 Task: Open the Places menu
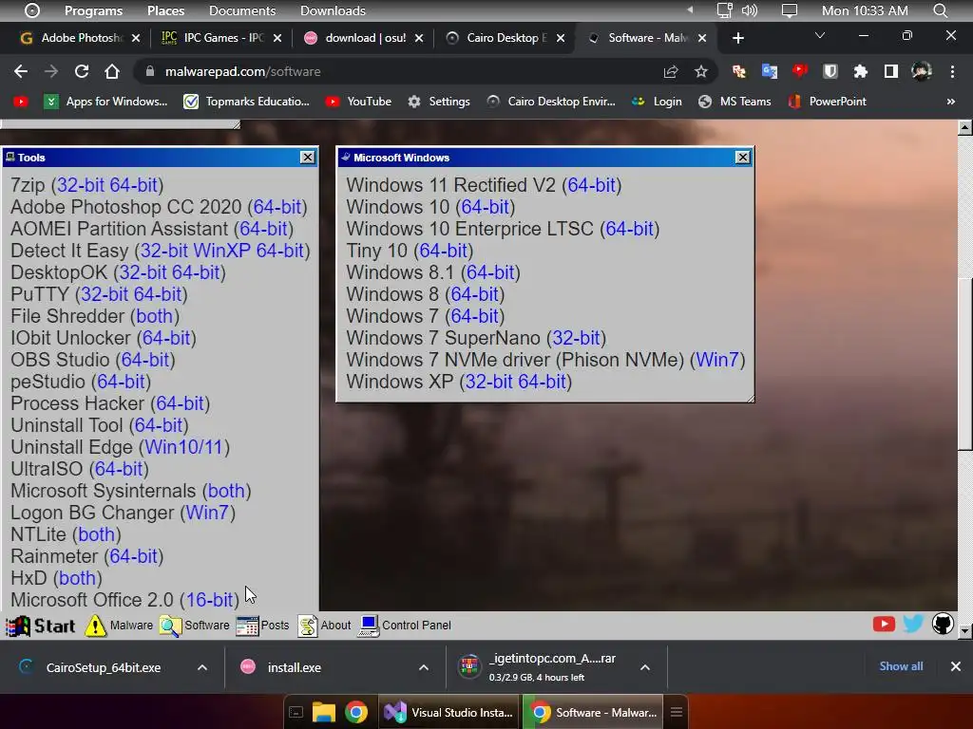pos(165,10)
